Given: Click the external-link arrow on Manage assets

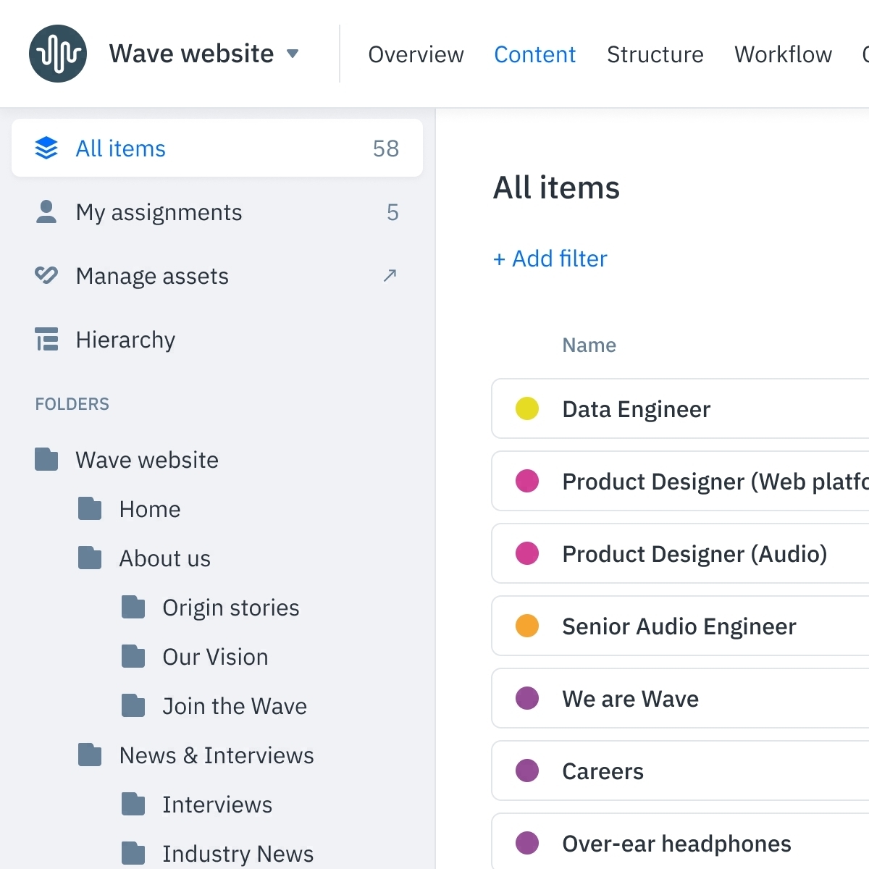Looking at the screenshot, I should click(x=390, y=276).
